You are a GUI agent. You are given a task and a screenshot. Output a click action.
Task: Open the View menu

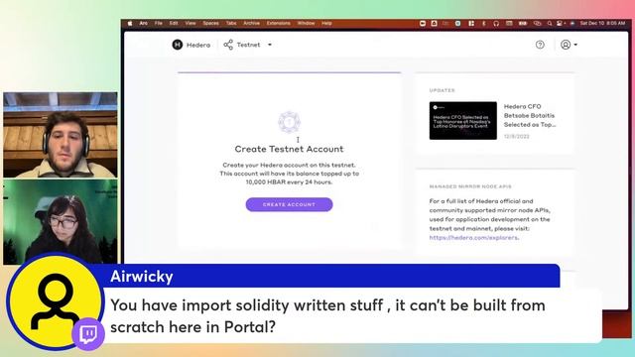190,24
